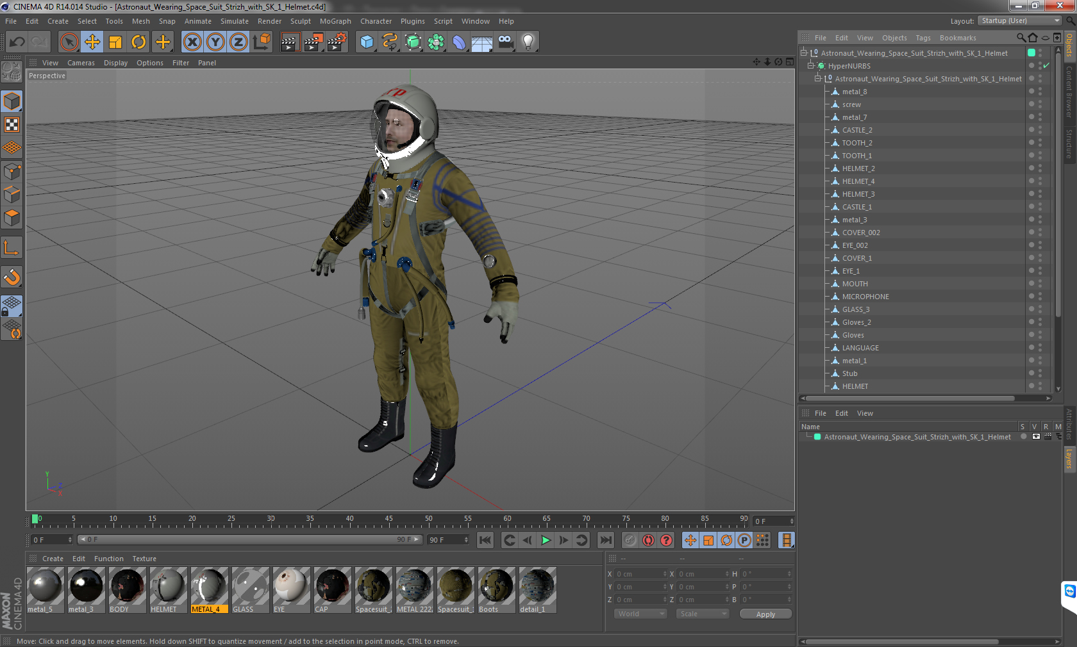The width and height of the screenshot is (1077, 647).
Task: Go to end of animation
Action: coord(606,540)
